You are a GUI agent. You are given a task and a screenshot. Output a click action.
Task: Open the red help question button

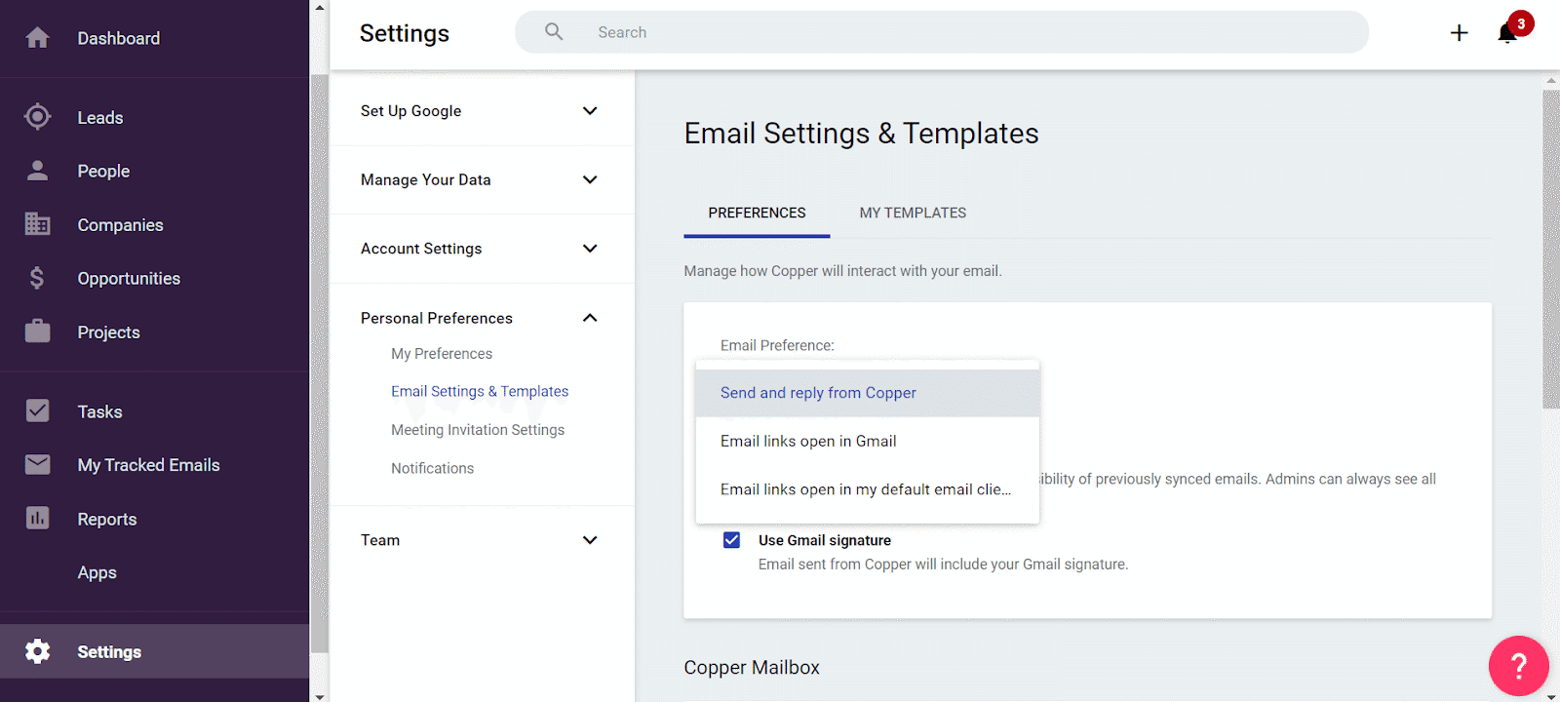[x=1518, y=666]
